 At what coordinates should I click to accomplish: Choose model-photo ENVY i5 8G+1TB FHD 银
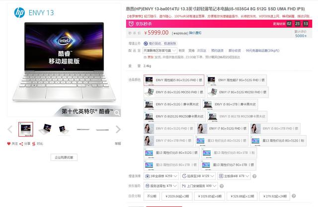(275, 129)
